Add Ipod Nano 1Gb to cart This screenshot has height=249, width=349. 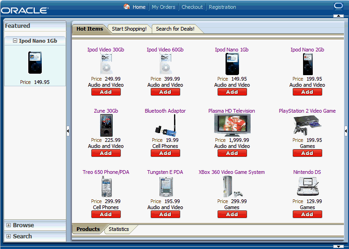(232, 92)
